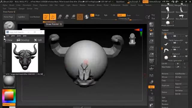Click the ZBrush logo icon
Screen dimensions: 192x108
[1, 1]
